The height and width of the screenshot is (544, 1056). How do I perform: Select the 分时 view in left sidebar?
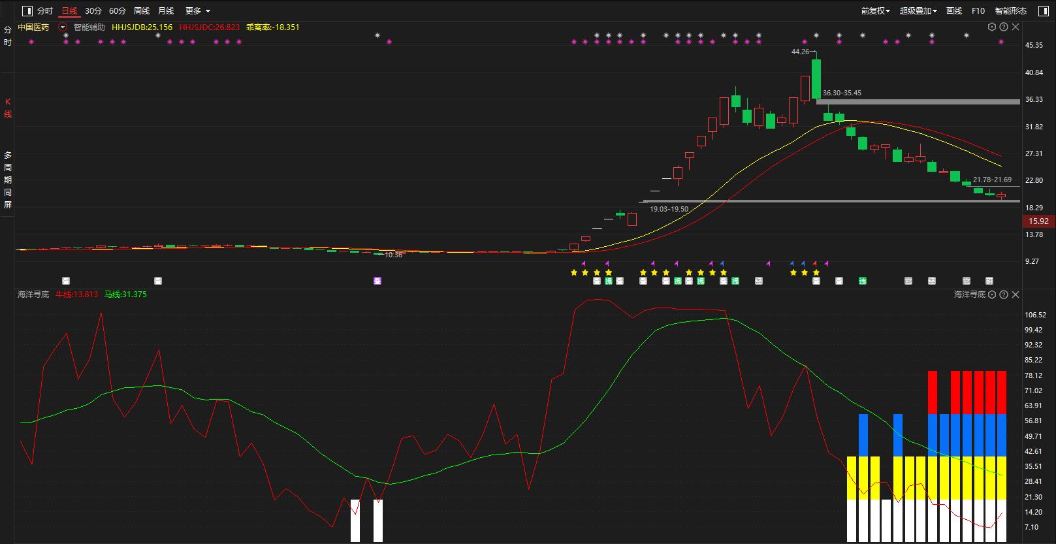pos(8,36)
